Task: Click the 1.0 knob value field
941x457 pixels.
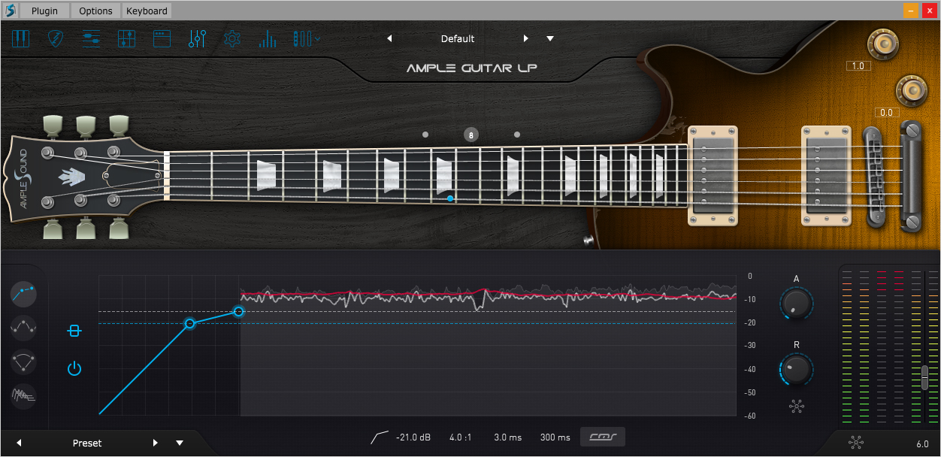Action: pyautogui.click(x=858, y=66)
